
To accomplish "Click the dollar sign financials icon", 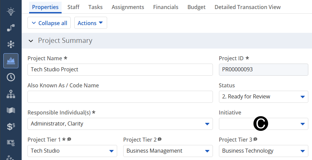I will click(x=11, y=127).
